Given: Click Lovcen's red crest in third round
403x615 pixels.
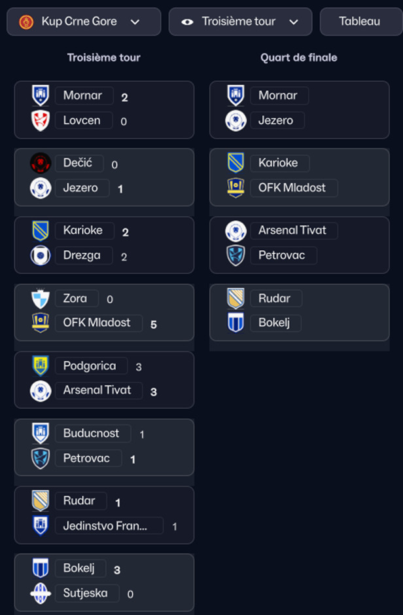Looking at the screenshot, I should pos(41,121).
